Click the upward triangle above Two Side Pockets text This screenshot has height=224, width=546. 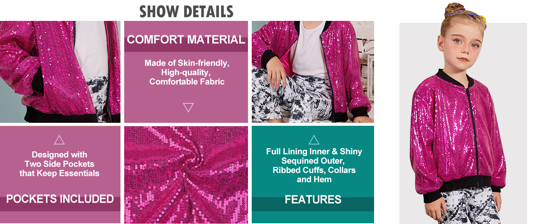[x=59, y=140]
